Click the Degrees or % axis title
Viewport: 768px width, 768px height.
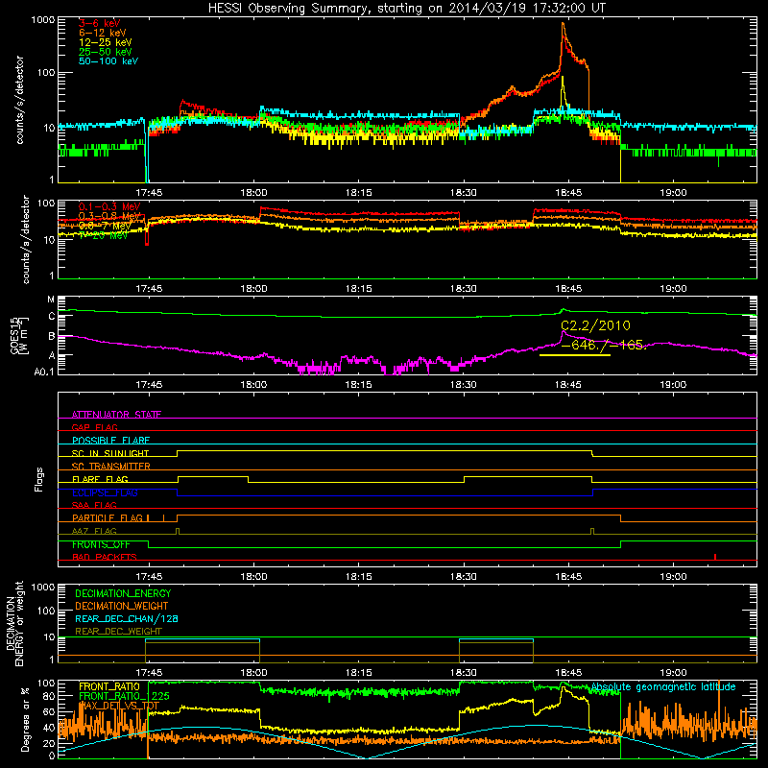(25, 719)
